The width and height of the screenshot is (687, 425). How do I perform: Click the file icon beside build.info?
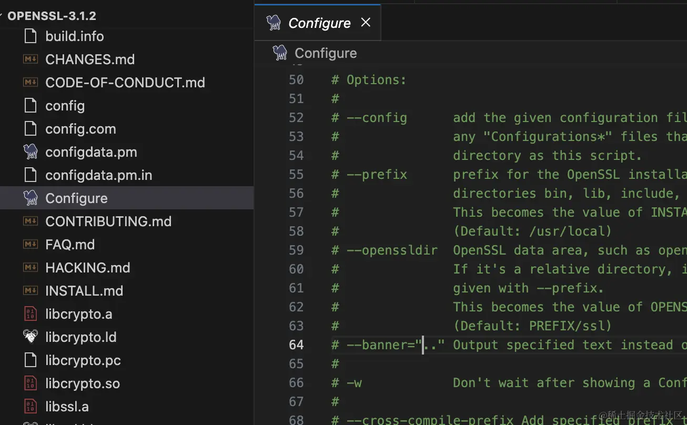[31, 36]
